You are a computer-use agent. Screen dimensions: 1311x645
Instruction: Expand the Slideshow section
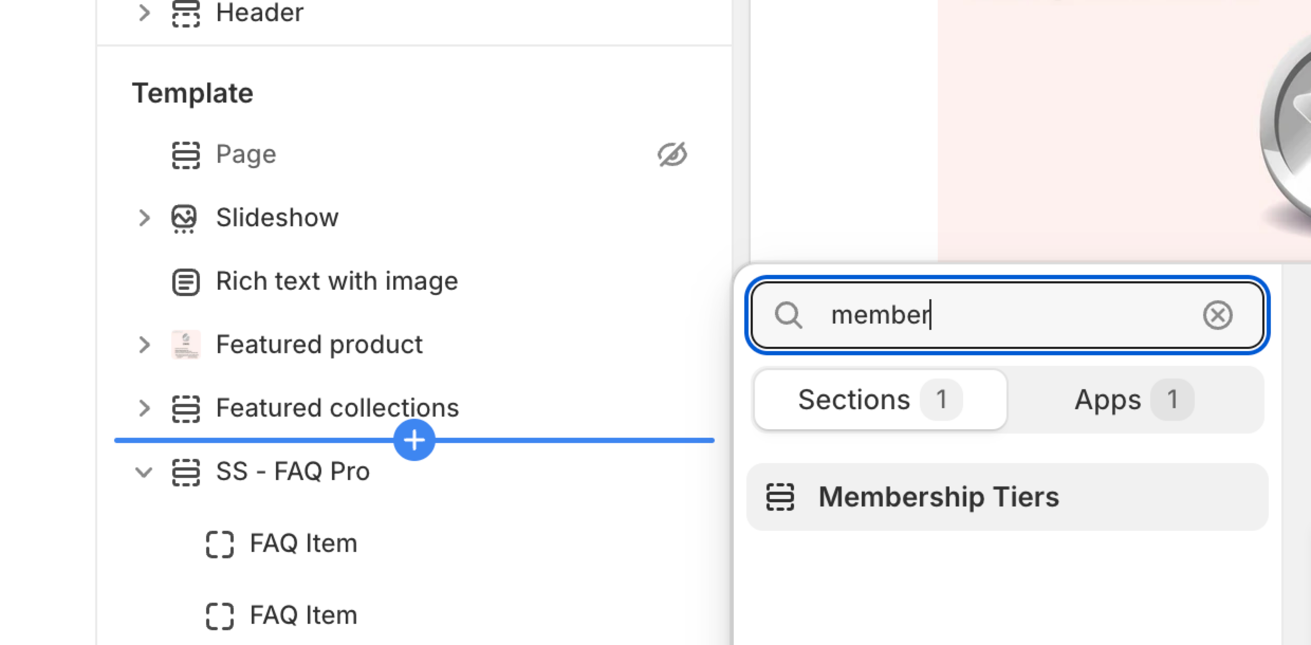(x=144, y=218)
